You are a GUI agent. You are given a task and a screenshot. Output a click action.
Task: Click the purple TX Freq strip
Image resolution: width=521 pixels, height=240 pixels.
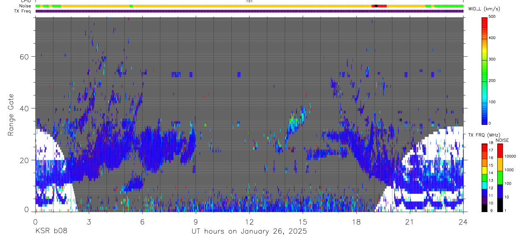[249, 11]
